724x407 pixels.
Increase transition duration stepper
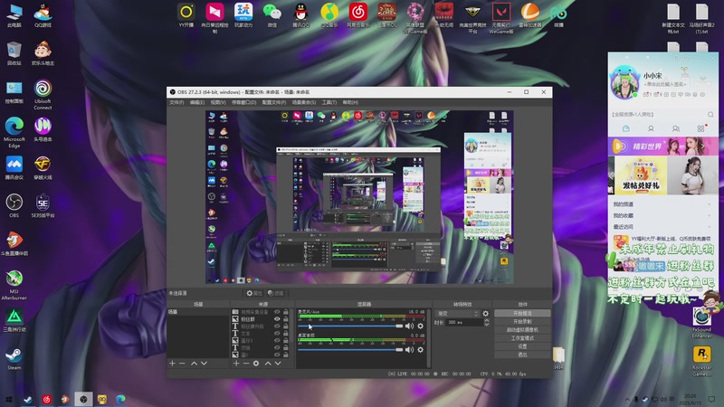[x=486, y=320]
